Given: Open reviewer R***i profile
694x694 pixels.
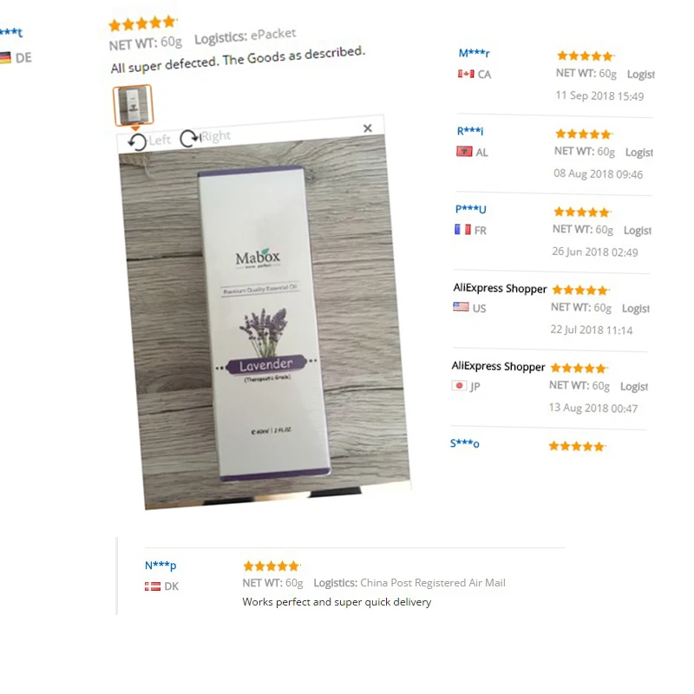Looking at the screenshot, I should pyautogui.click(x=470, y=131).
